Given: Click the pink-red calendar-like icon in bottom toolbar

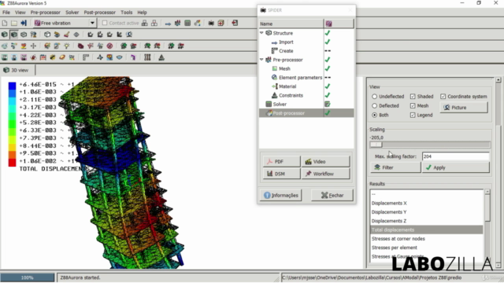Looking at the screenshot, I should pyautogui.click(x=43, y=57).
